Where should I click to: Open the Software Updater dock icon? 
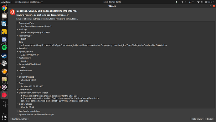point(4,87)
